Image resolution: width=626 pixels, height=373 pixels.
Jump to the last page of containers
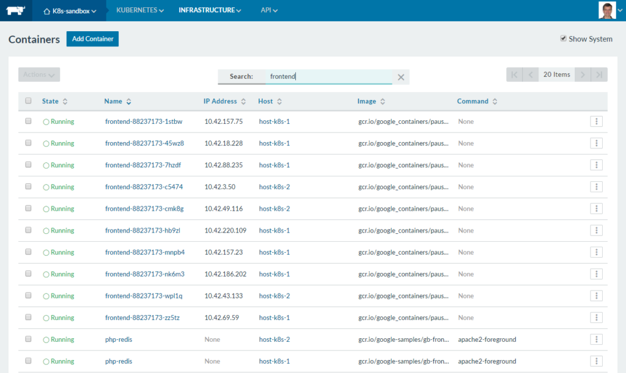tap(600, 74)
